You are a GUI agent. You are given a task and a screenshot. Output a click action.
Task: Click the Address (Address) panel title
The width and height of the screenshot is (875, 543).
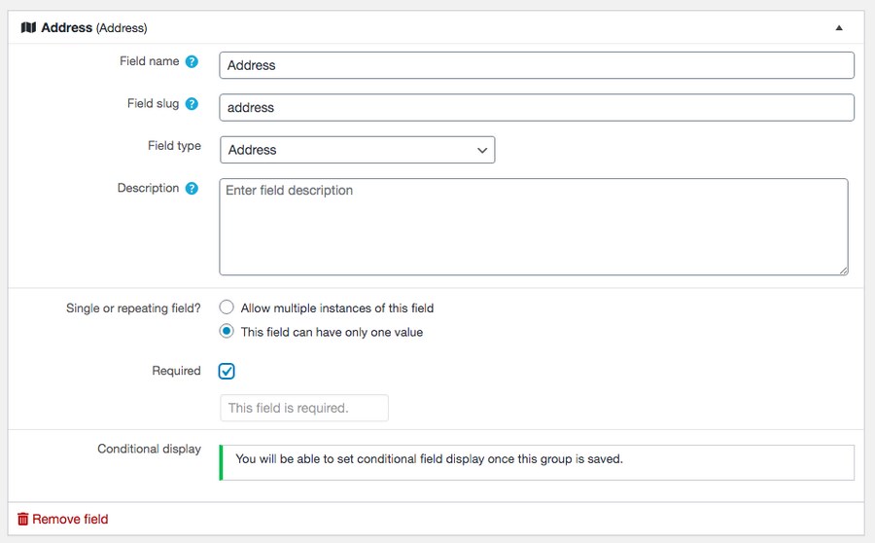point(94,28)
